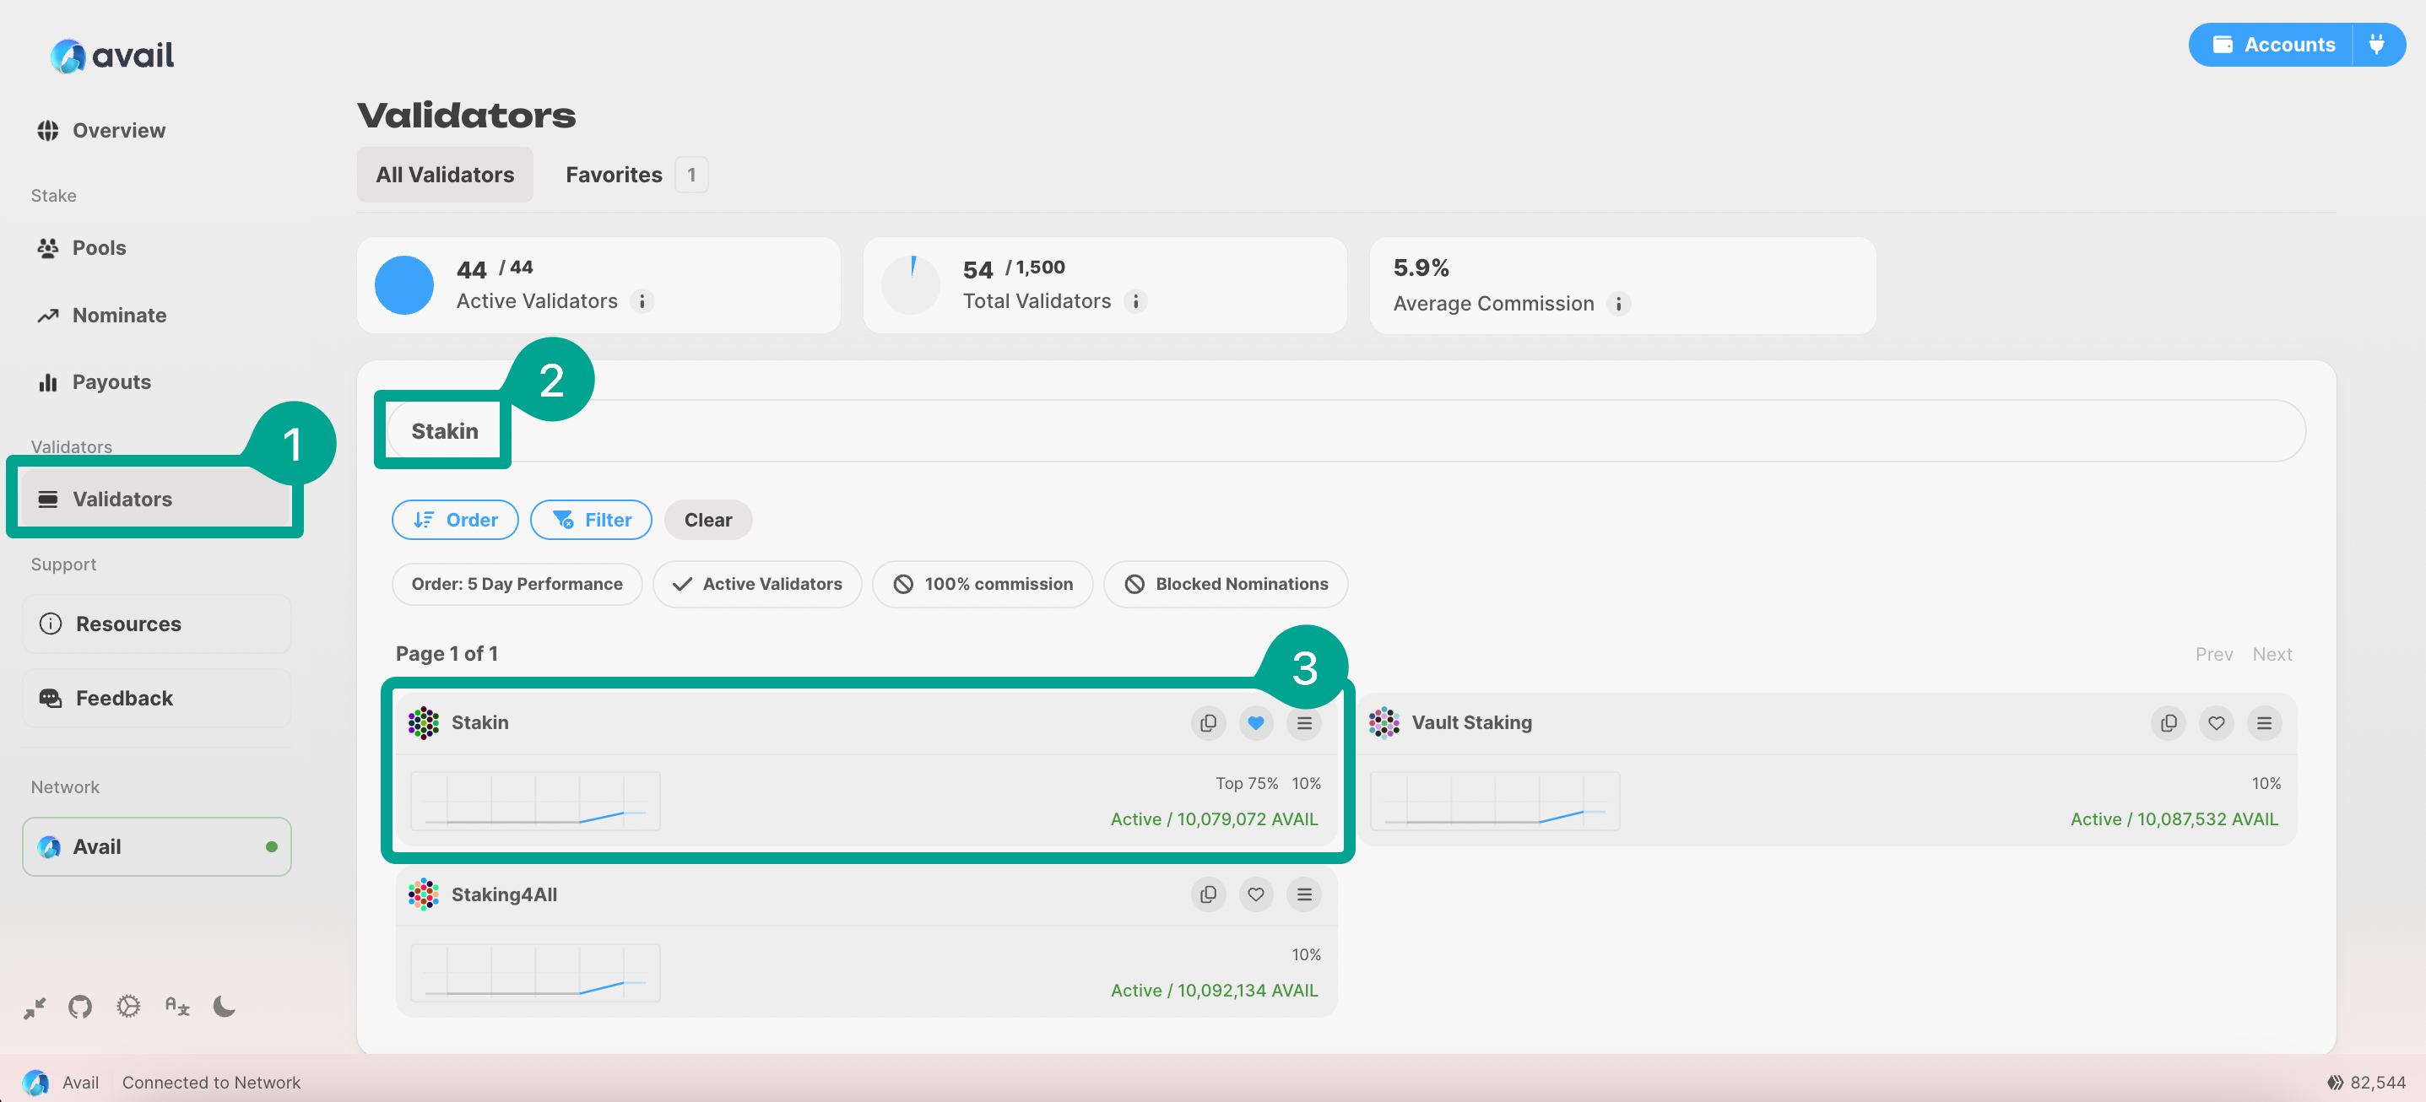This screenshot has width=2426, height=1102.
Task: Show Active Validators info tooltip
Action: pos(642,302)
